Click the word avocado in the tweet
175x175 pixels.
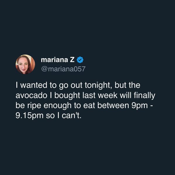pos(31,96)
